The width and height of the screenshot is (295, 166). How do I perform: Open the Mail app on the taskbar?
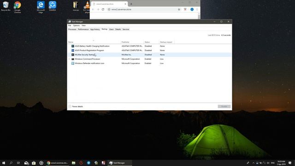click(x=26, y=163)
